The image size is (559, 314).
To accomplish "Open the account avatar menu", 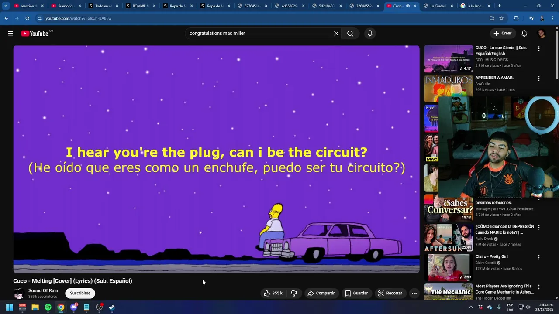I will point(542,34).
